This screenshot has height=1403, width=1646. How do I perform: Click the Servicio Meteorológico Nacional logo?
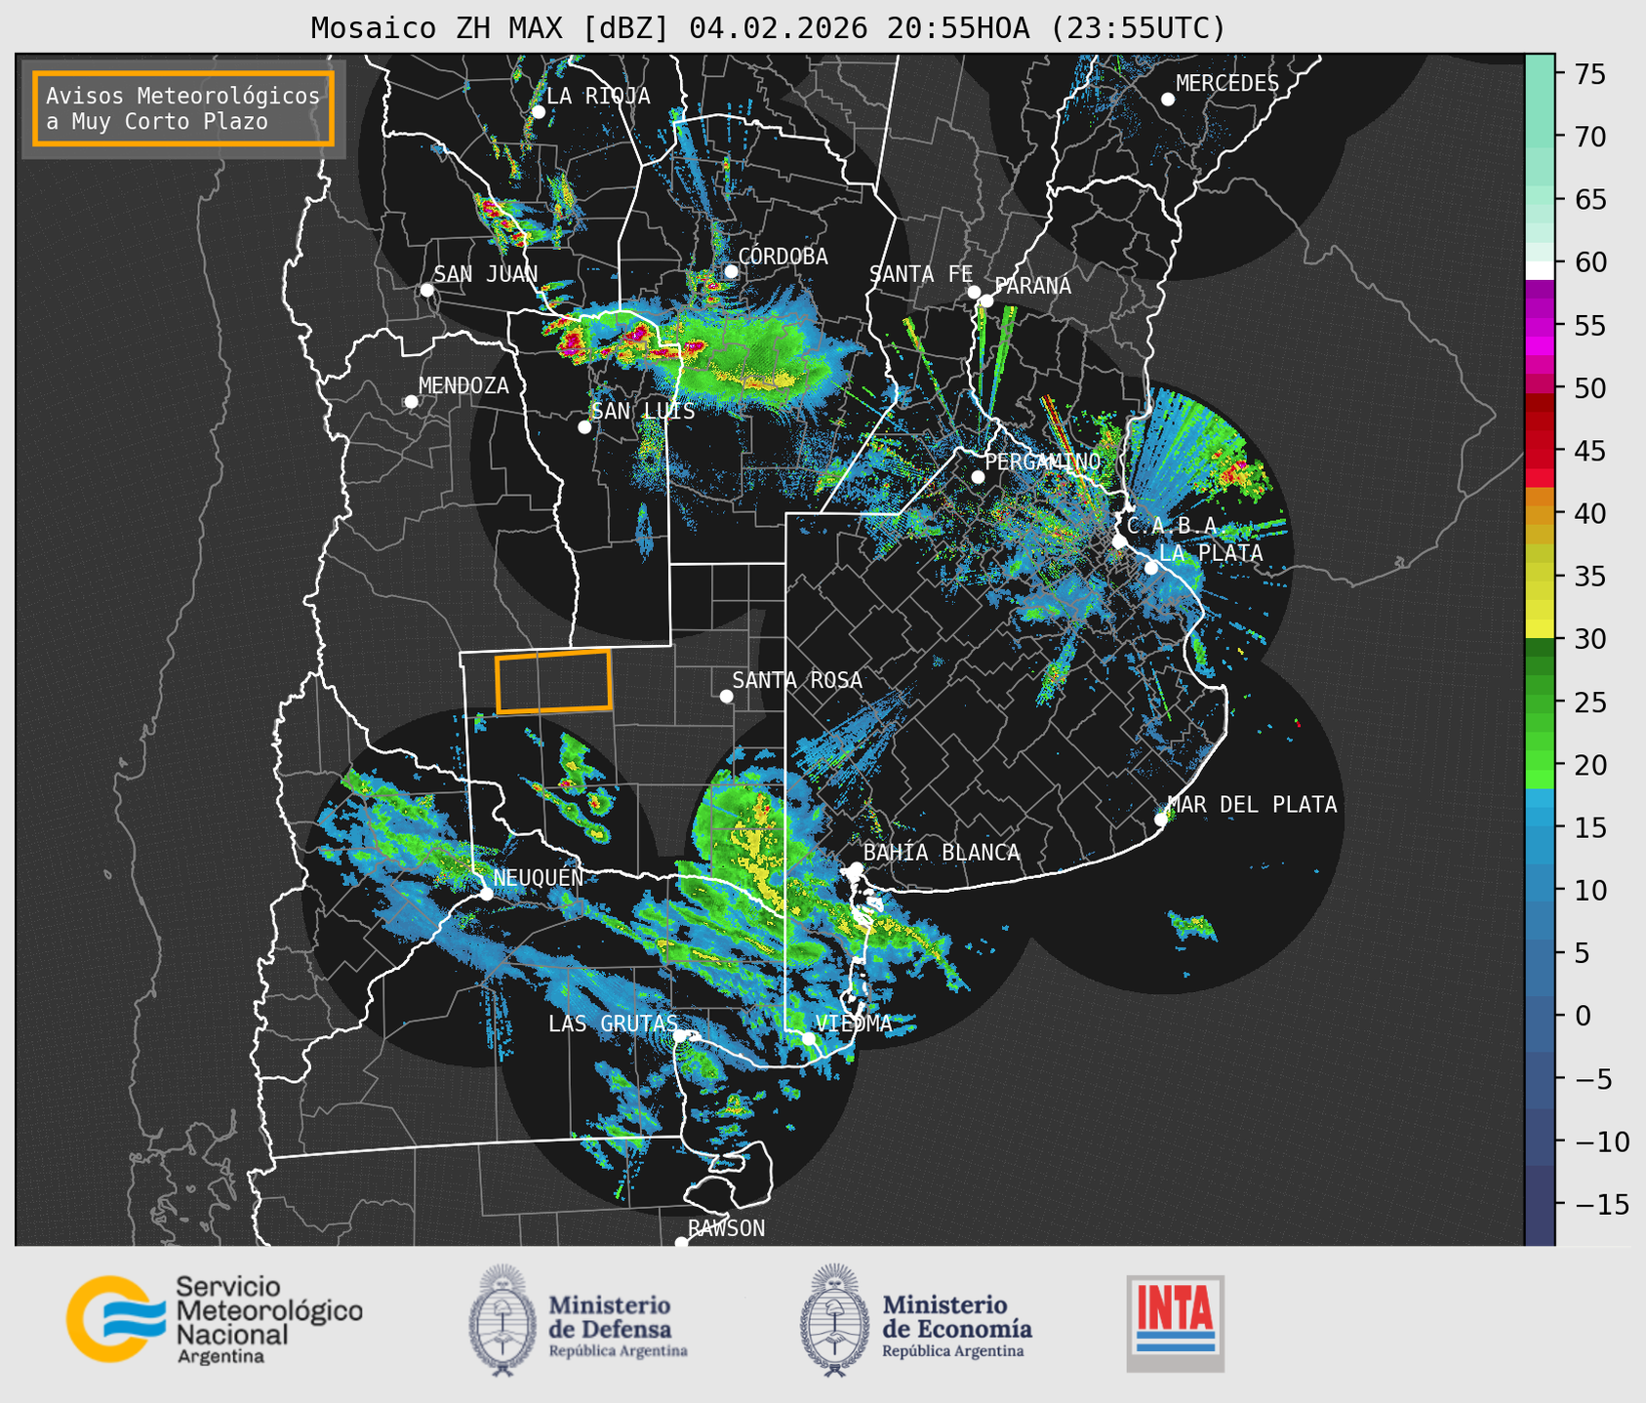pos(215,1319)
